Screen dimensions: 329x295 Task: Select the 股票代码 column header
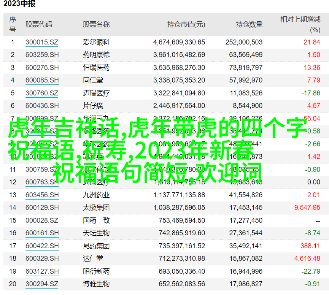tap(39, 25)
